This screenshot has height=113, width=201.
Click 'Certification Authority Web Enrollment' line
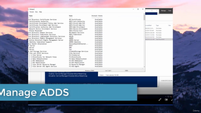click(x=45, y=27)
